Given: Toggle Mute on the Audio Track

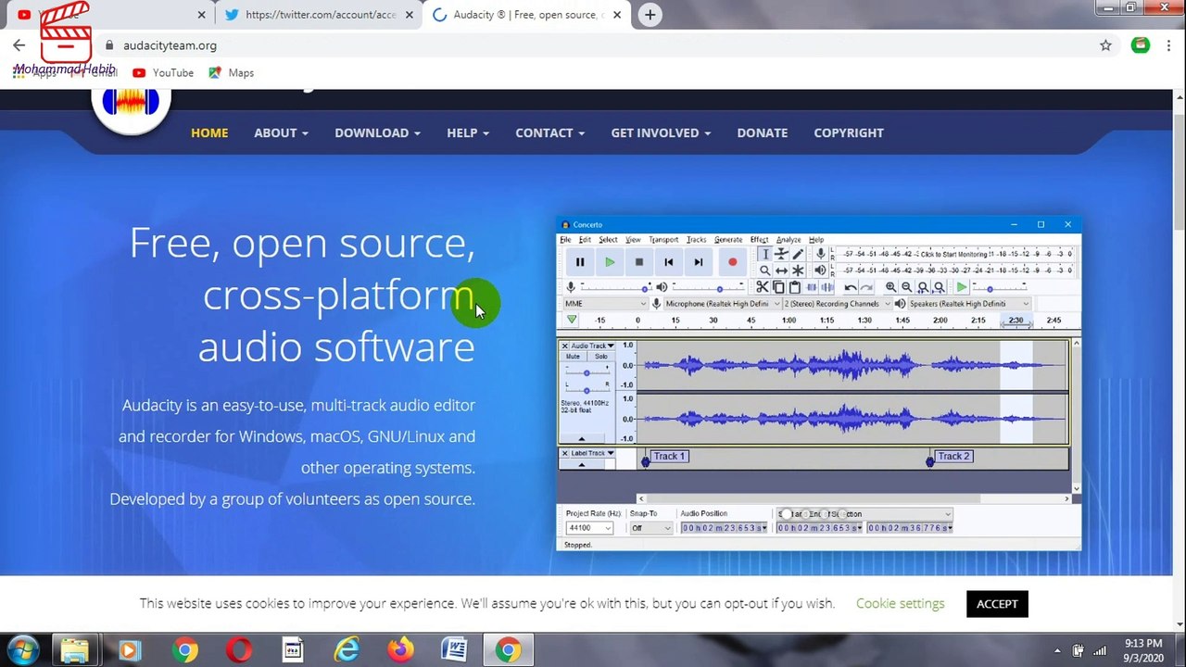Looking at the screenshot, I should (574, 357).
